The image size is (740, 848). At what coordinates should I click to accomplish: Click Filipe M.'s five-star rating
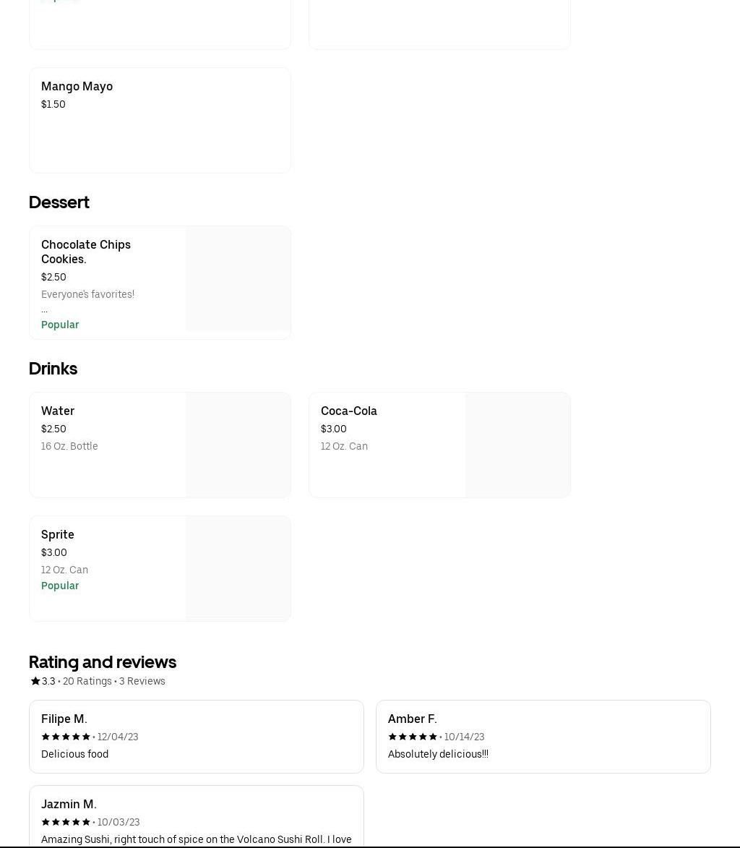(x=66, y=737)
